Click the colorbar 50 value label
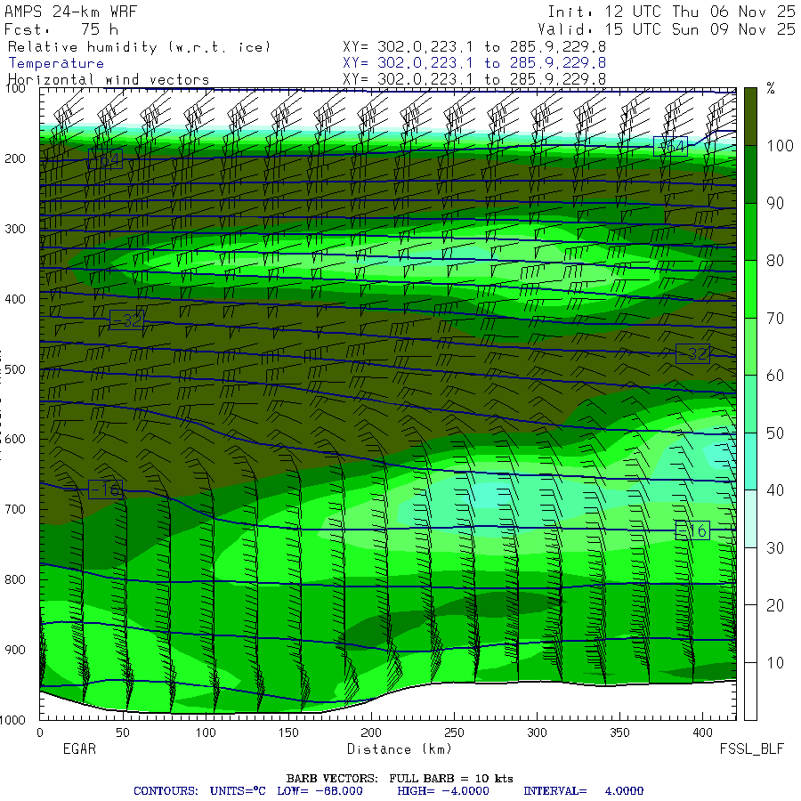Viewport: 801px width, 801px height. 775,433
